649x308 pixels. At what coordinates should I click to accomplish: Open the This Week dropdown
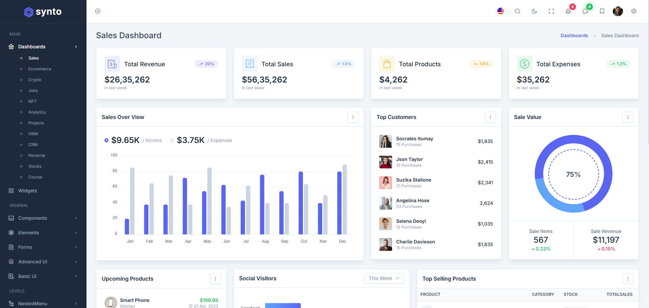(x=384, y=278)
